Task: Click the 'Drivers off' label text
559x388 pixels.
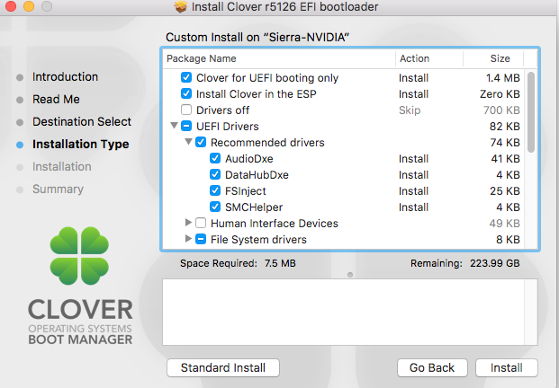Action: (x=222, y=110)
